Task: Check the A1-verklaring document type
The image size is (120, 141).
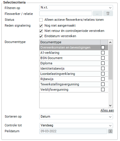Action: 103,53
